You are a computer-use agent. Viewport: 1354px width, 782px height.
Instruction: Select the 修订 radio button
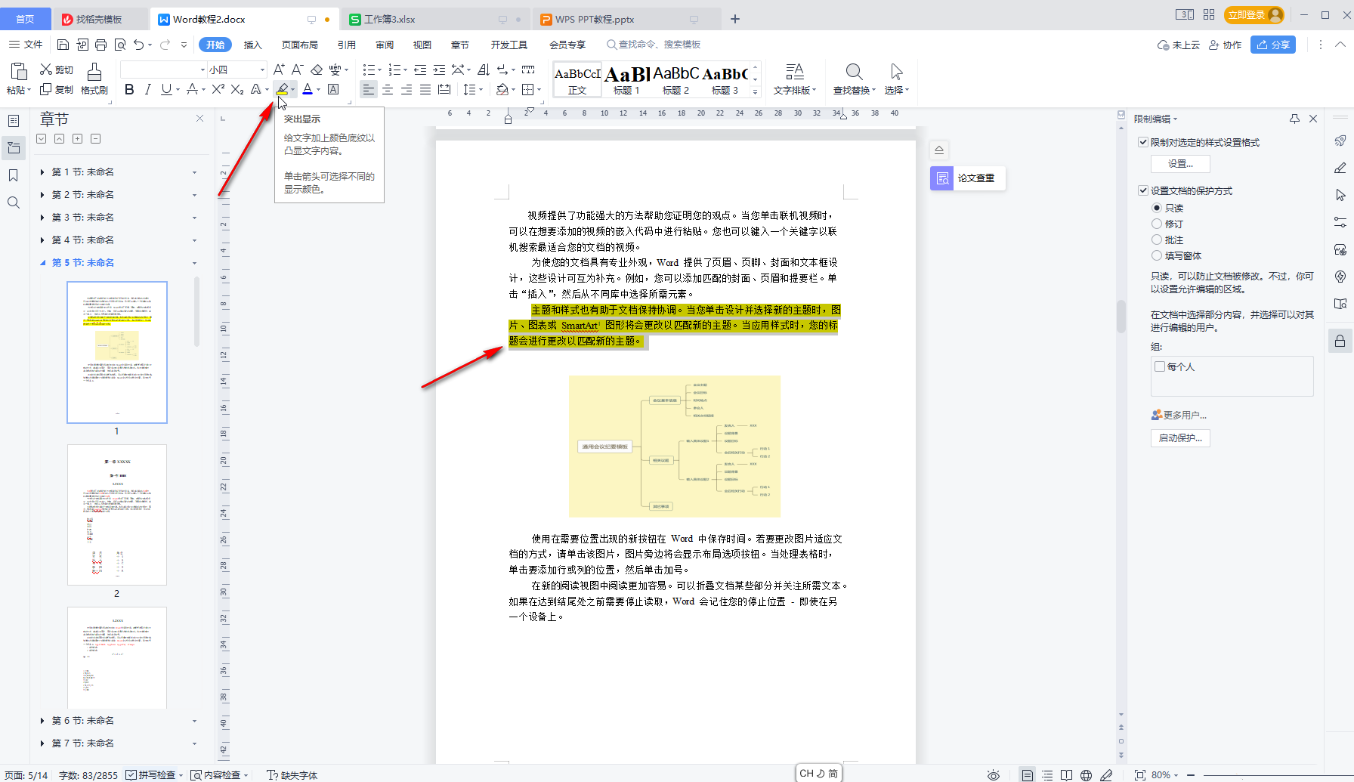[x=1156, y=224]
